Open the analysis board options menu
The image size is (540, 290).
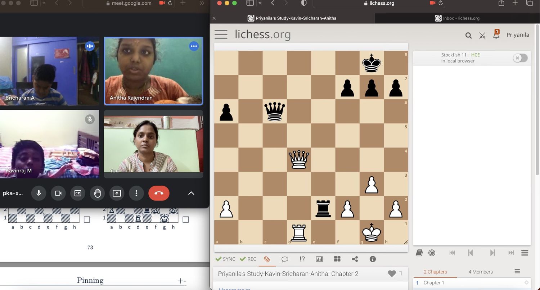525,253
